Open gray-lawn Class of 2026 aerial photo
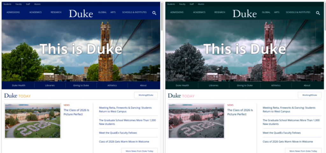This screenshot has width=326, height=153. click(x=196, y=121)
